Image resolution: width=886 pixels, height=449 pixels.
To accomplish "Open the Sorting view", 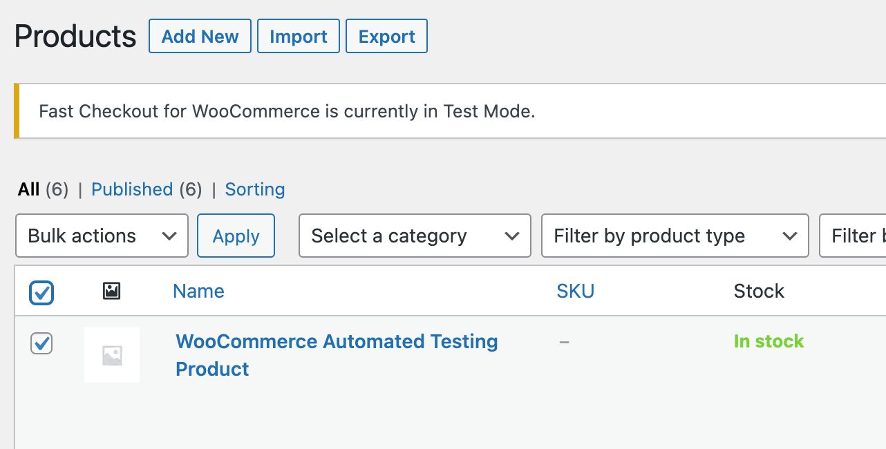I will pos(255,189).
